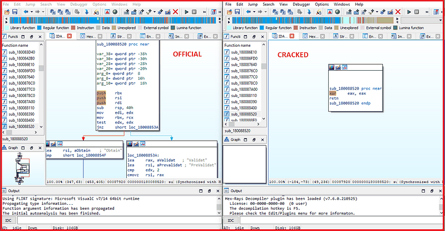445x231 pixels.
Task: Start the debugger process in CRACKED window
Action: tap(409, 12)
